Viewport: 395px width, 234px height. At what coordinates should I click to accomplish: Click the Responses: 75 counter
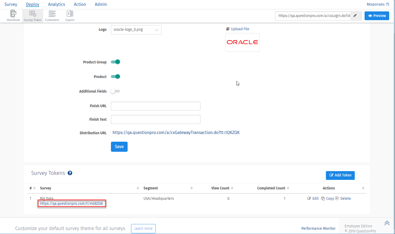click(378, 4)
